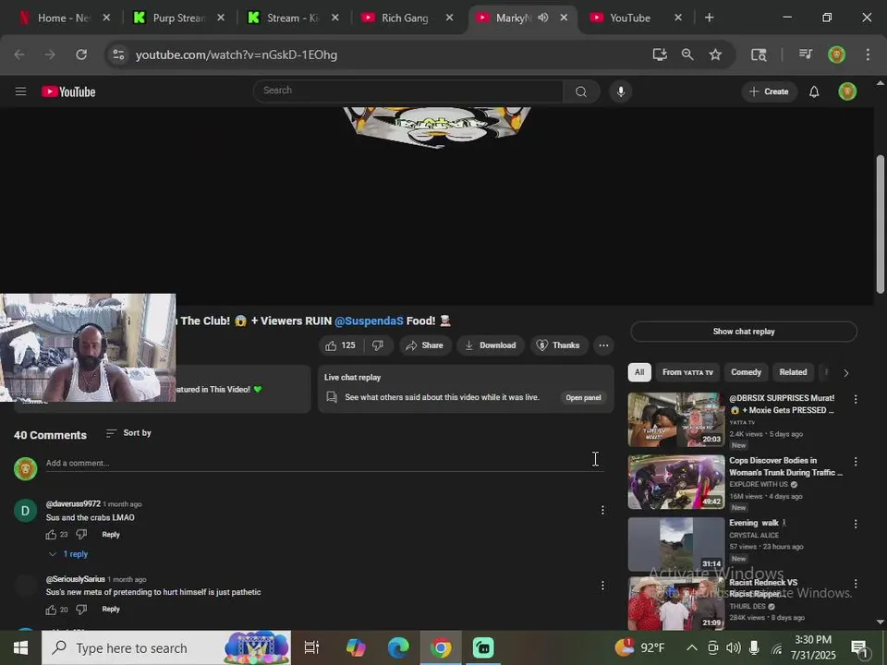
Task: Open options for daveruss9972 comment
Action: coord(602,511)
